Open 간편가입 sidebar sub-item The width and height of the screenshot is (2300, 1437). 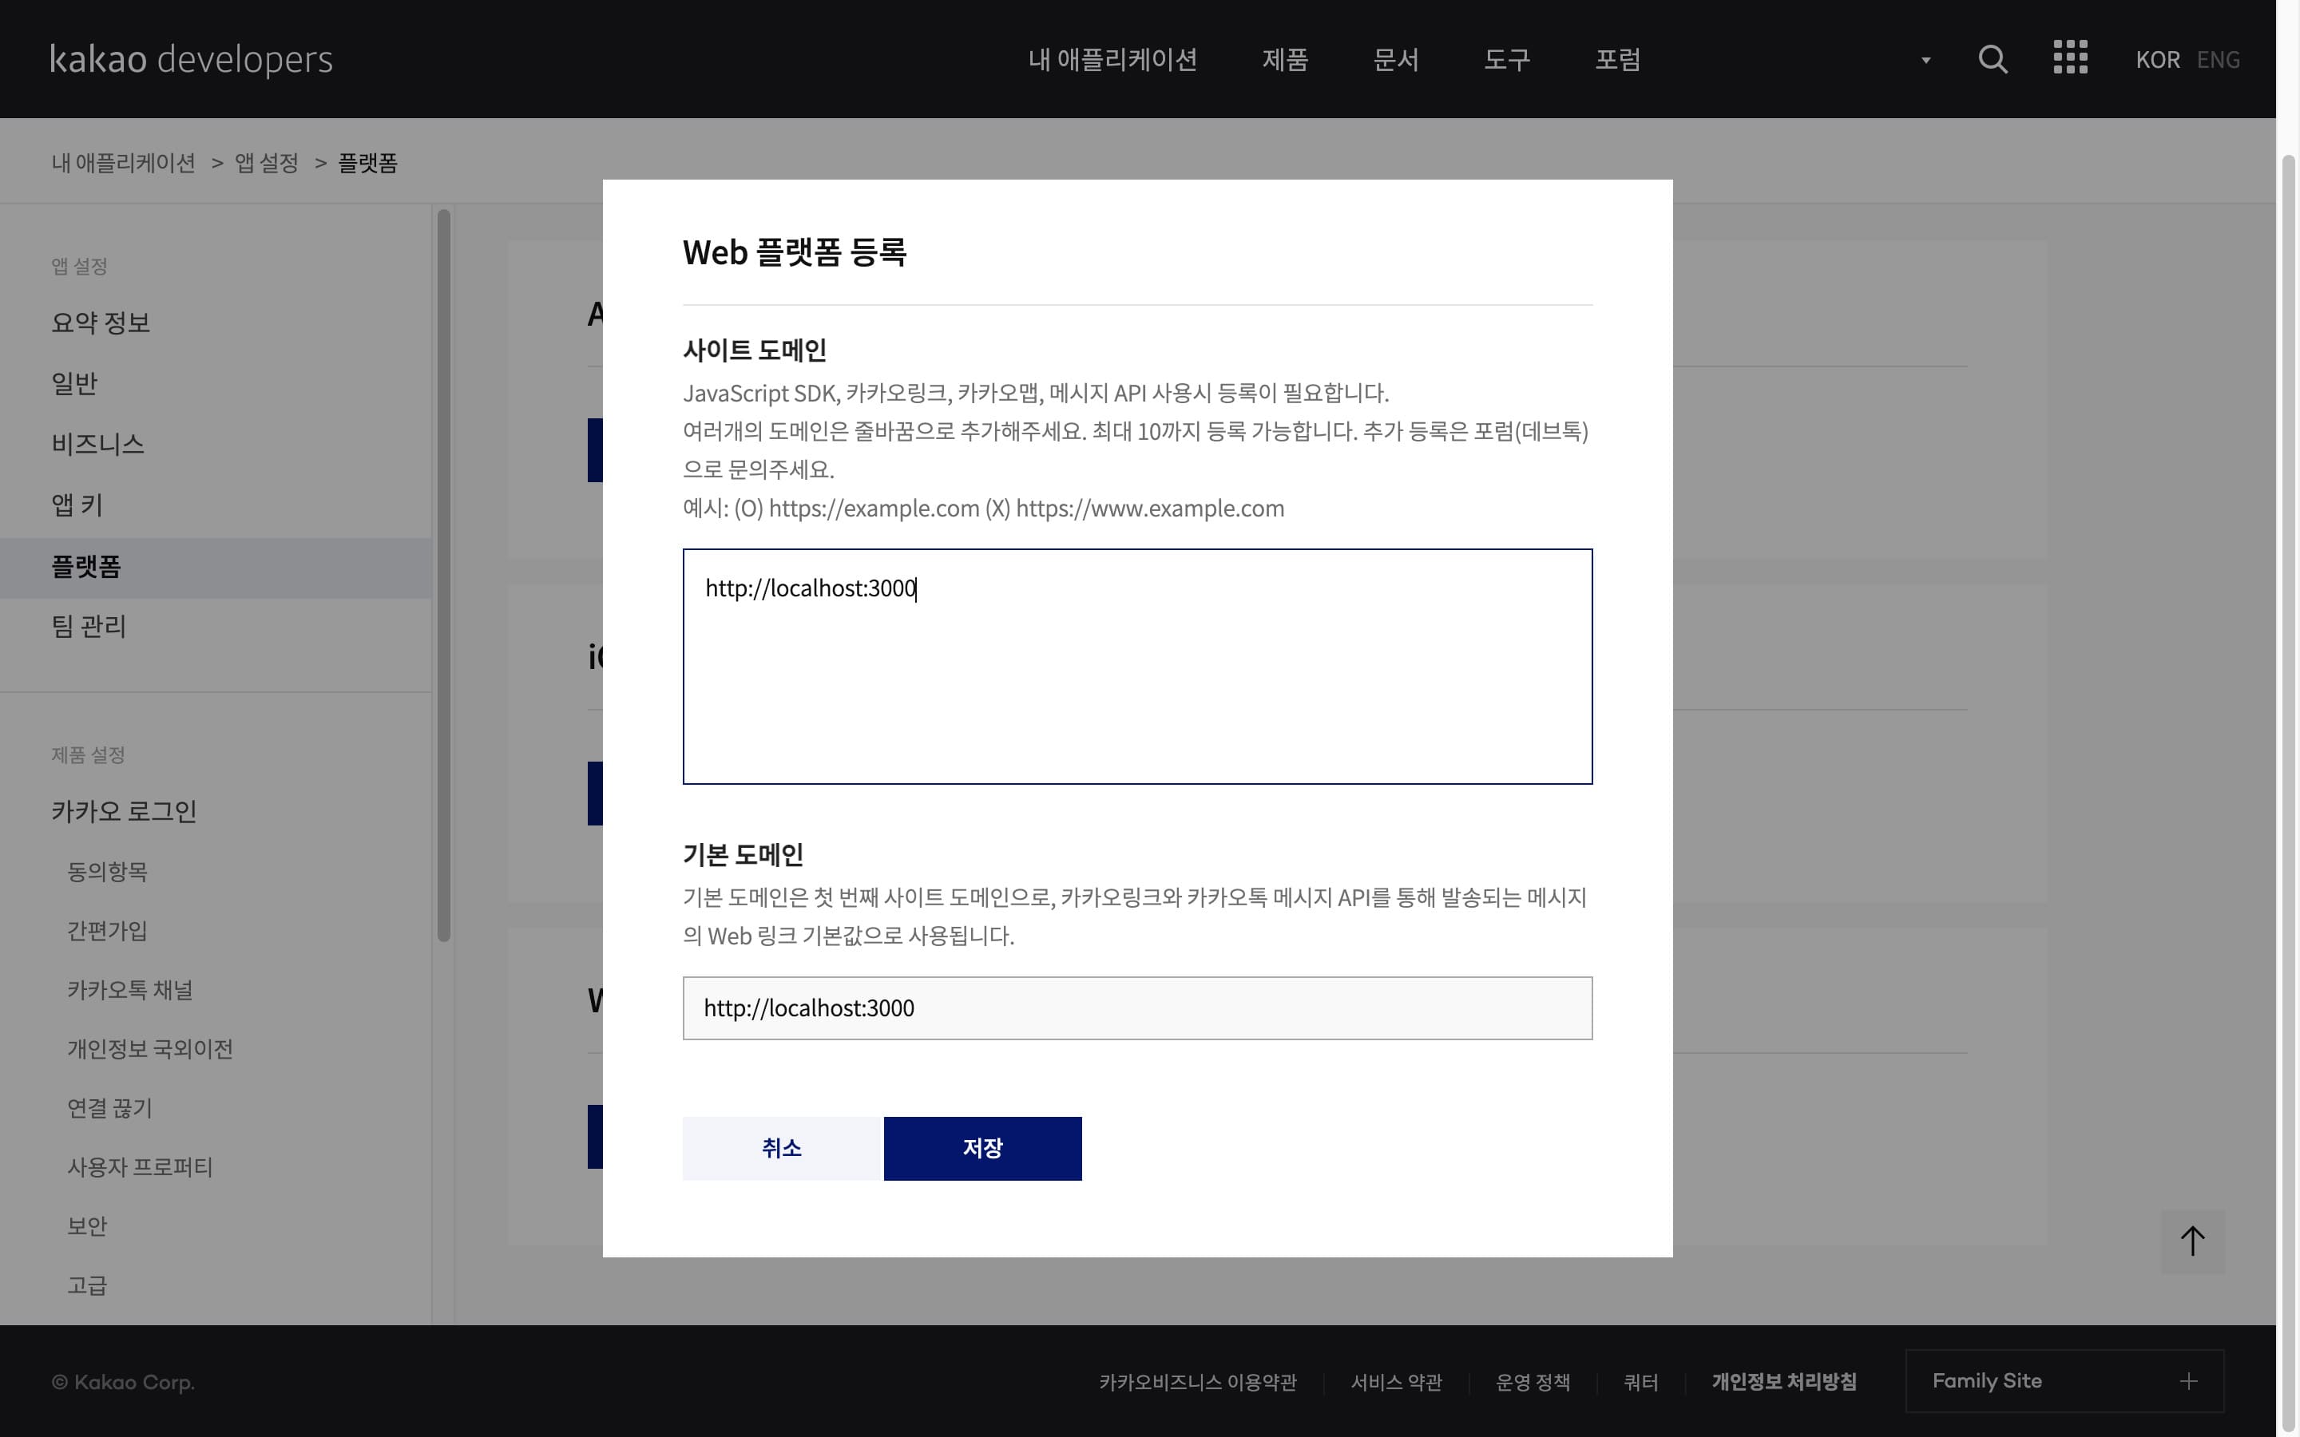(x=107, y=930)
